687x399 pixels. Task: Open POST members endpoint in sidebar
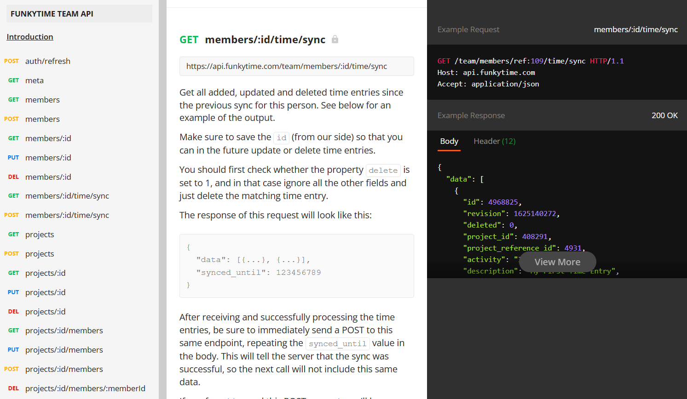32,119
